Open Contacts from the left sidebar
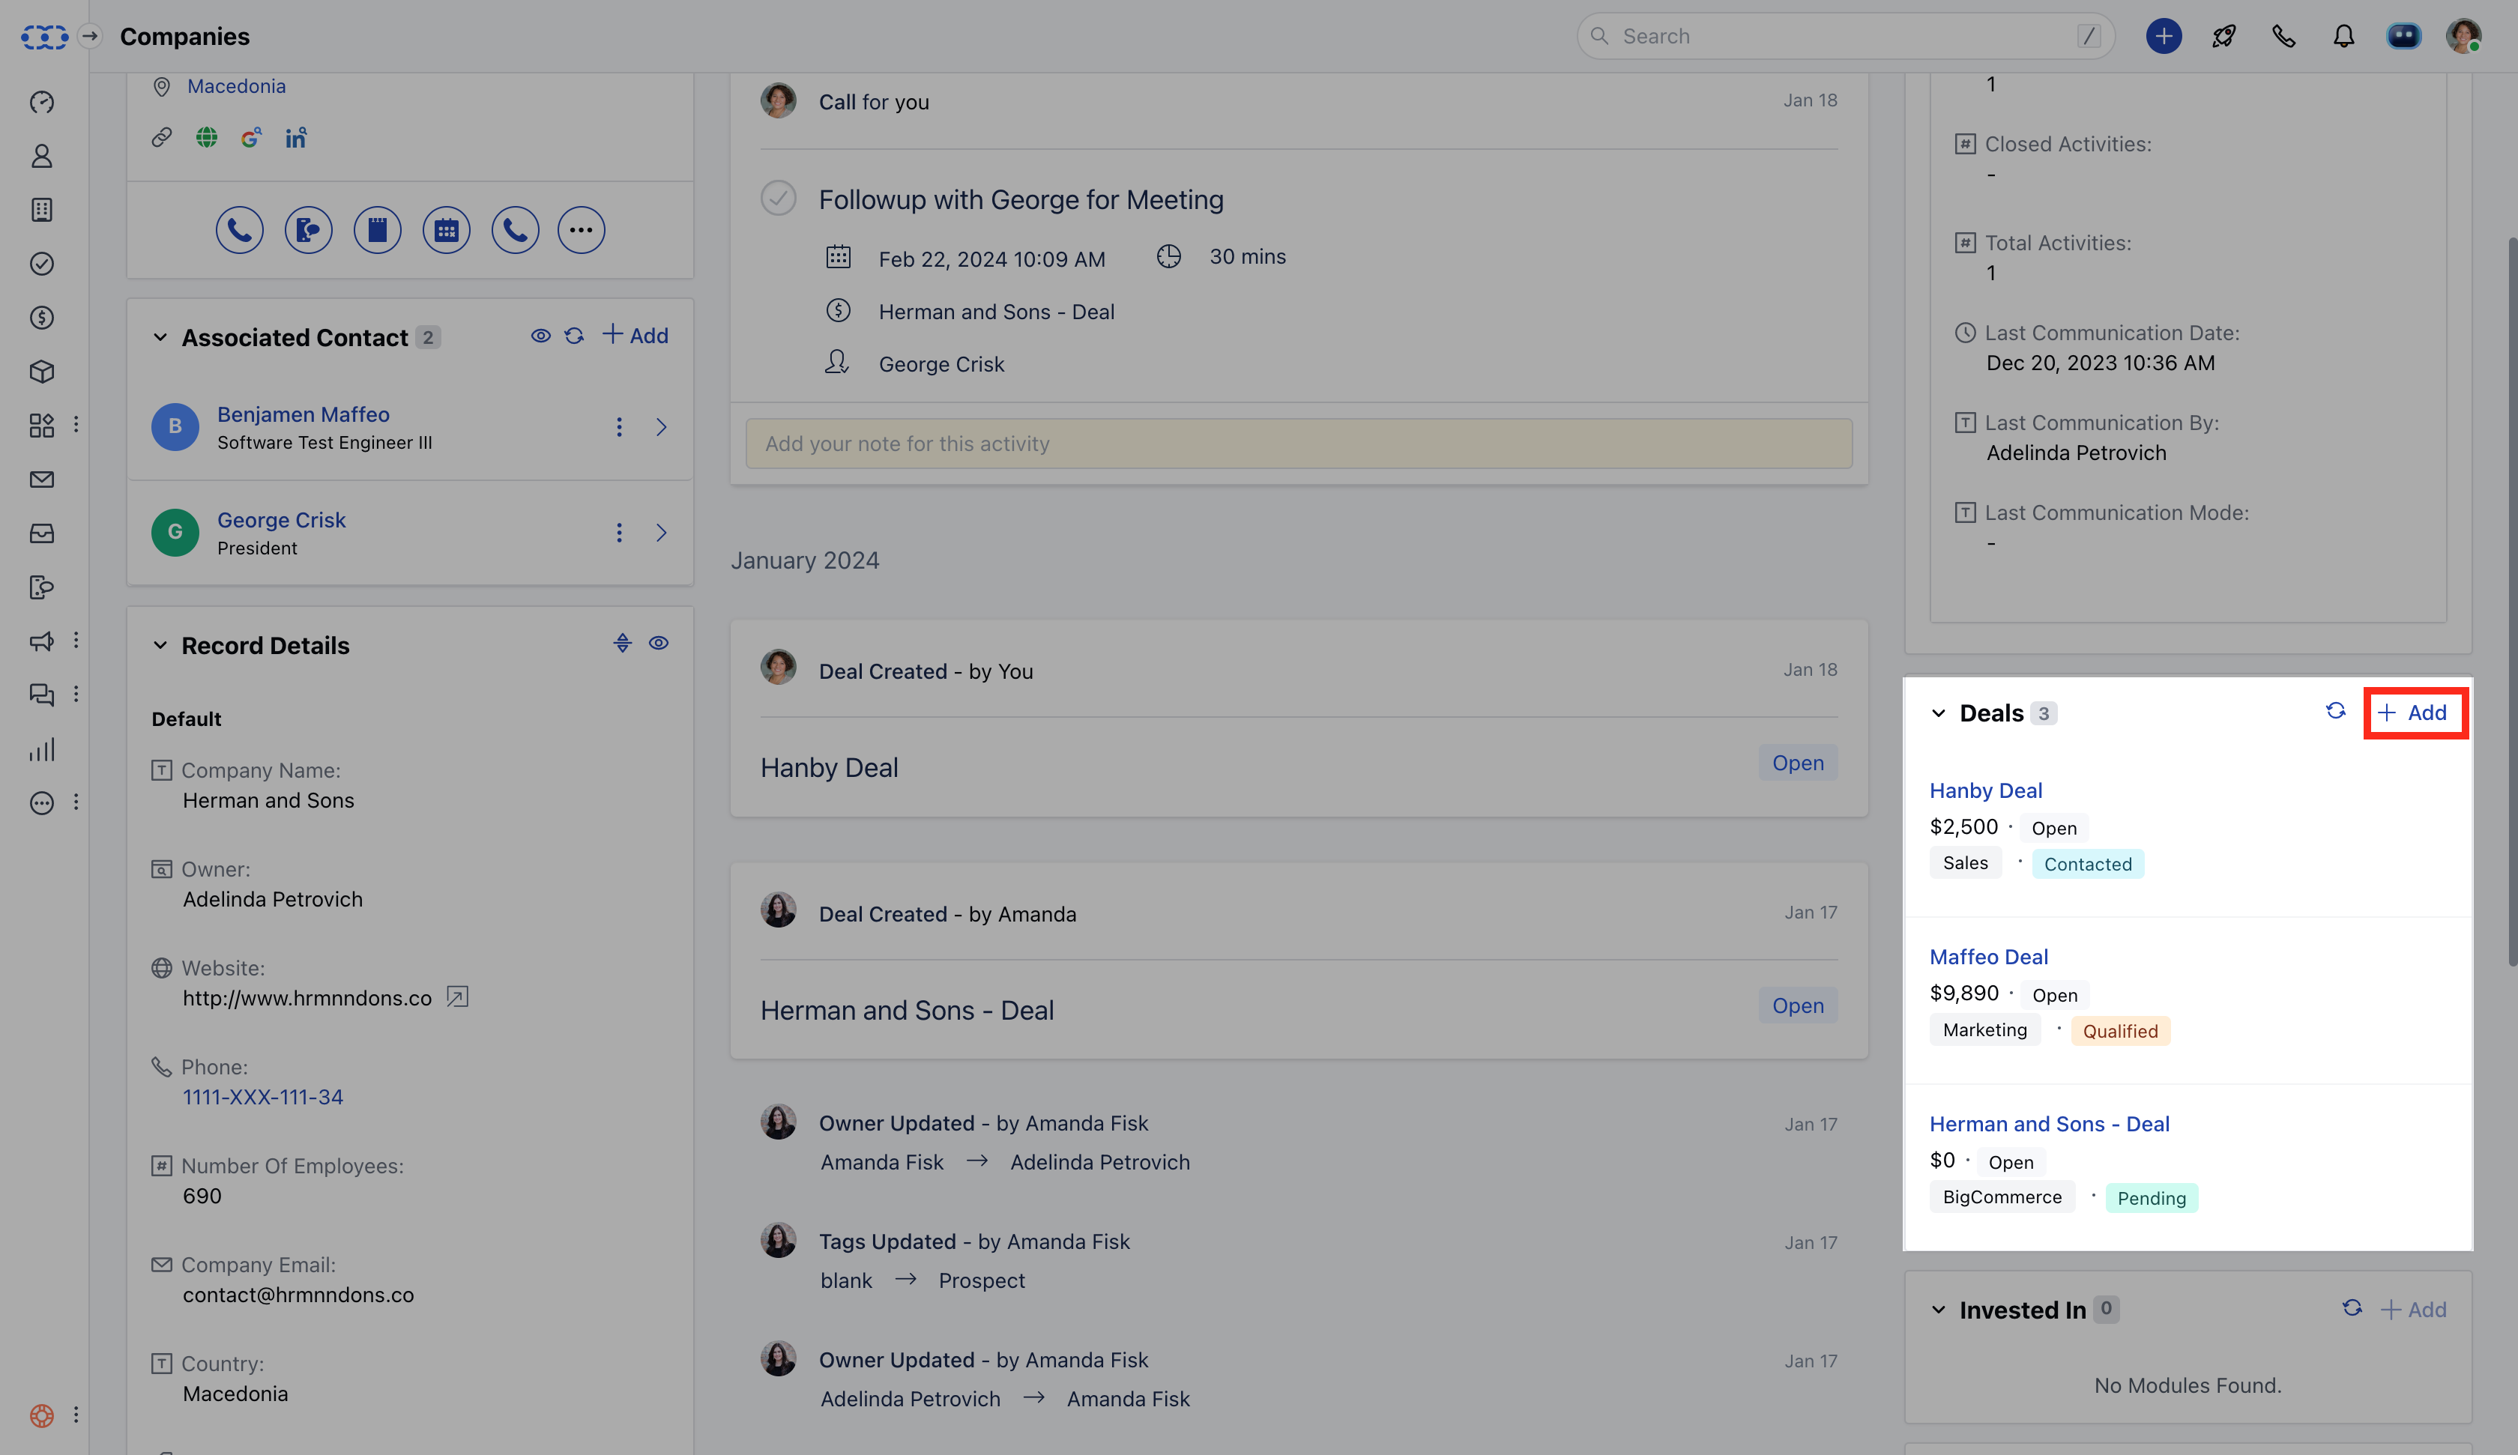Image resolution: width=2518 pixels, height=1455 pixels. (x=42, y=156)
